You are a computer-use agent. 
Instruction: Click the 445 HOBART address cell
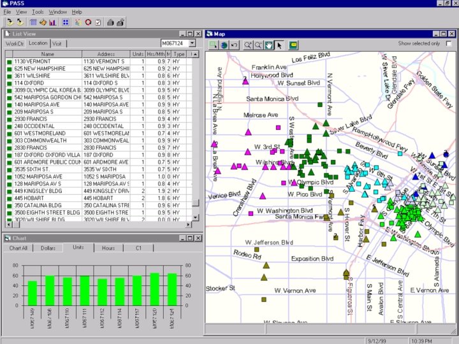pyautogui.click(x=106, y=198)
